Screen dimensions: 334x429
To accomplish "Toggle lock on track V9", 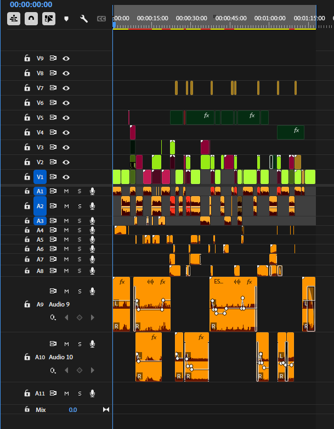I will click(27, 58).
